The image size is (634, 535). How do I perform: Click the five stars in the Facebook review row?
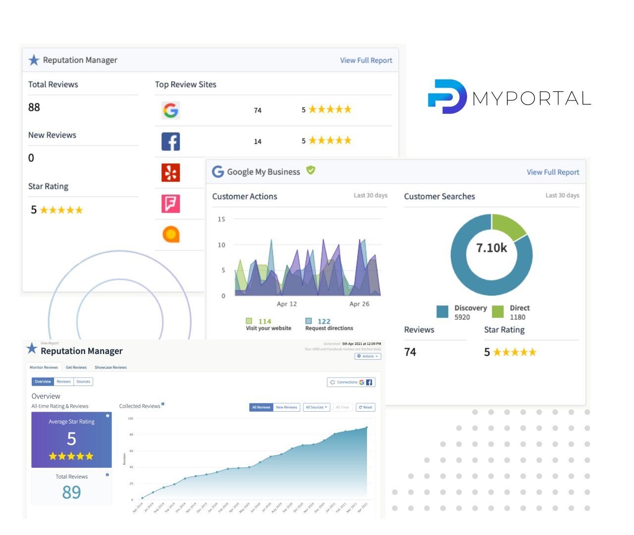coord(330,141)
